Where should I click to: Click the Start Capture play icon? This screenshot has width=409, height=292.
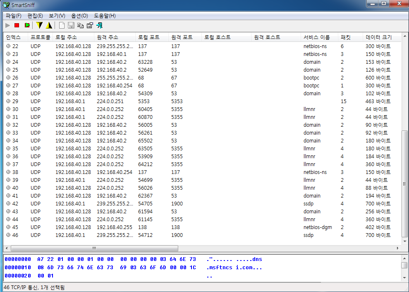(7, 25)
